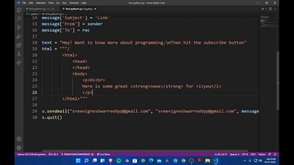Open the File menu
The width and height of the screenshot is (294, 165).
click(x=24, y=3)
